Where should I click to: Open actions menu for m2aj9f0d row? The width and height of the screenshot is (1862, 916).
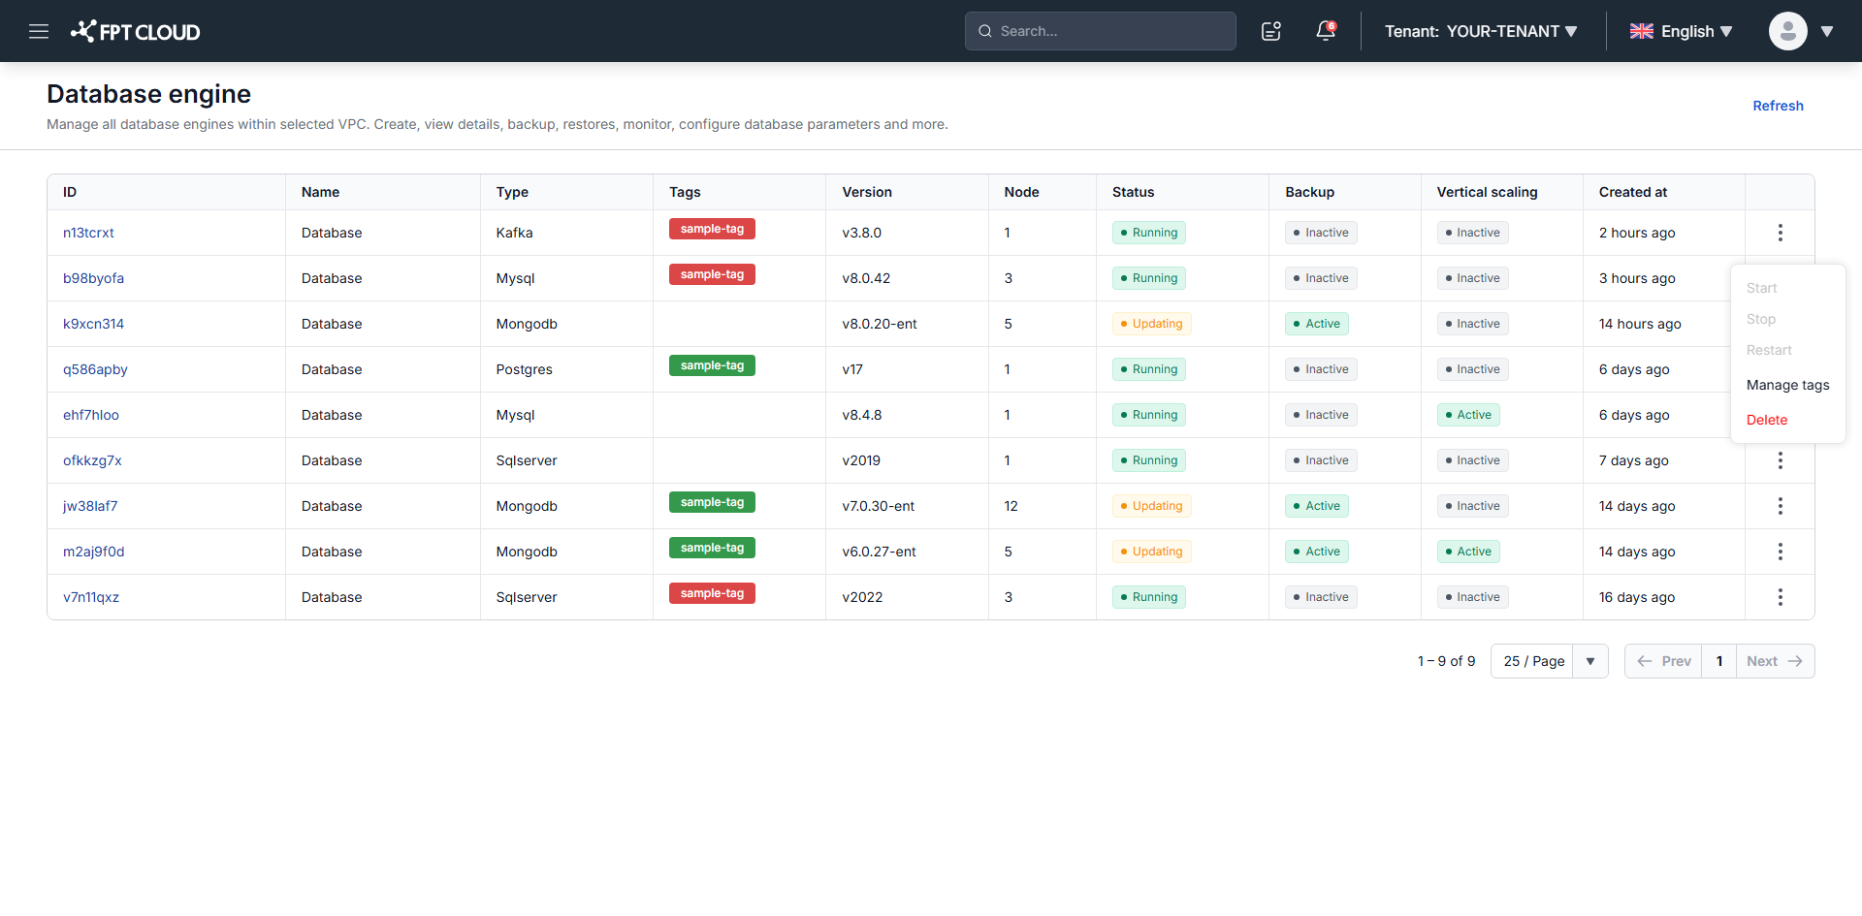click(1781, 552)
